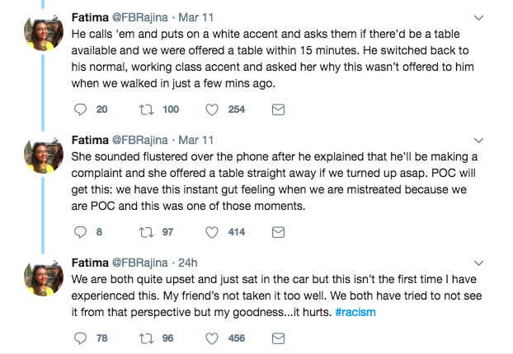
Task: Click Fatima's profile picture on the last tweet
Action: (x=44, y=277)
